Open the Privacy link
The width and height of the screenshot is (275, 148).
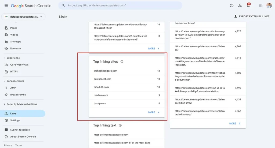(8, 145)
